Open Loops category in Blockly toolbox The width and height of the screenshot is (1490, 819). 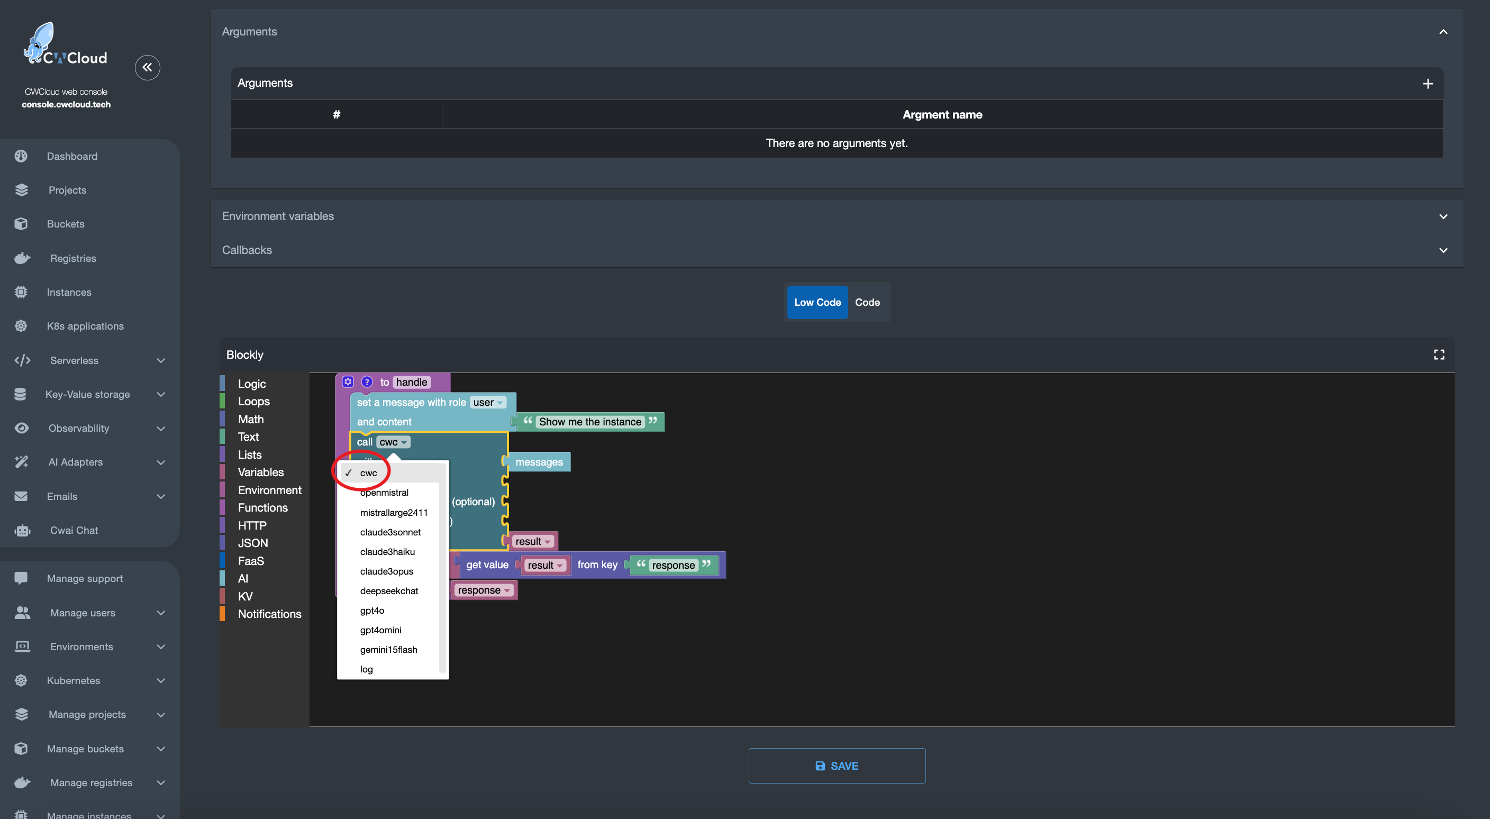[254, 402]
